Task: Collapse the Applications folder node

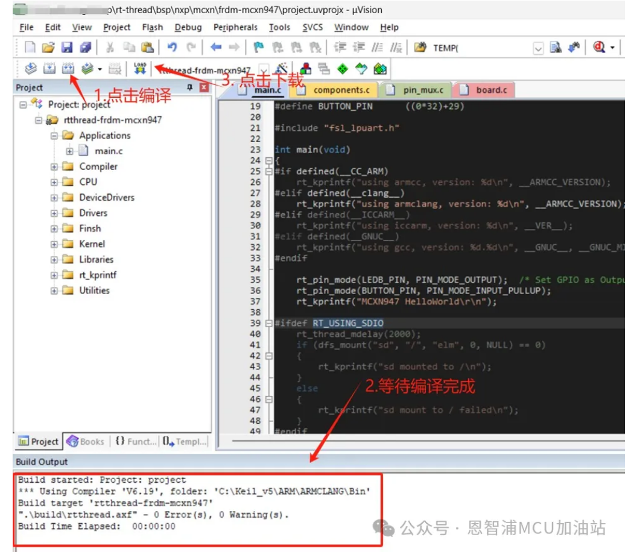Action: click(x=54, y=136)
